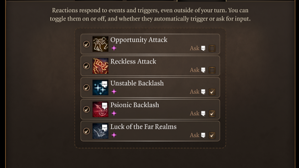
Task: Click the Psionic Backlash reaction name
Action: (135, 105)
